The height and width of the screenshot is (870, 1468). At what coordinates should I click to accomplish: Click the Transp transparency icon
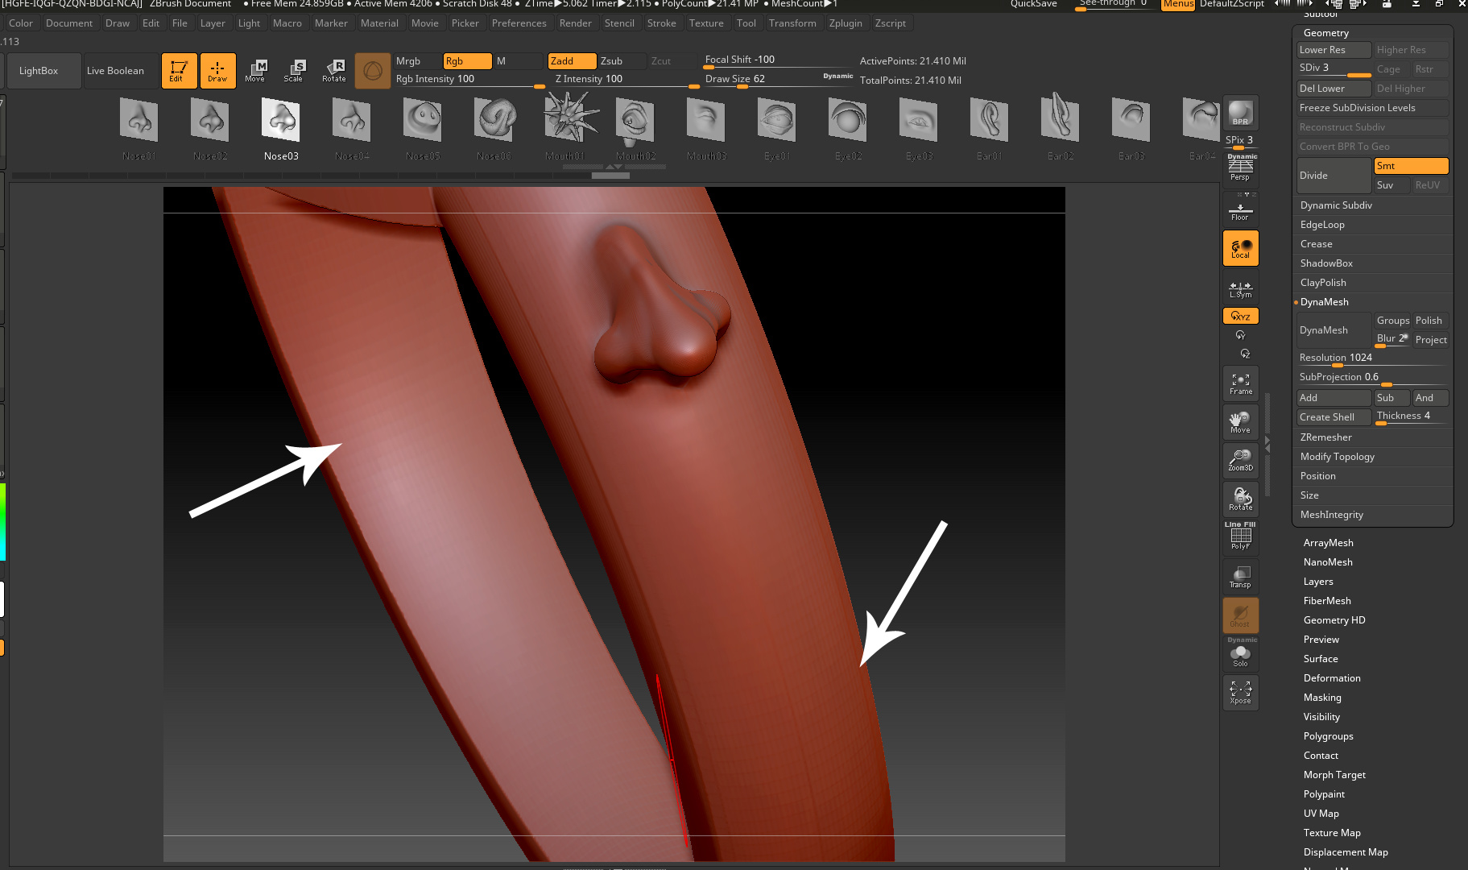click(1240, 577)
